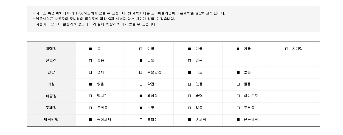Select the 밝음 checkbox
The width and height of the screenshot is (343, 135).
click(238, 84)
